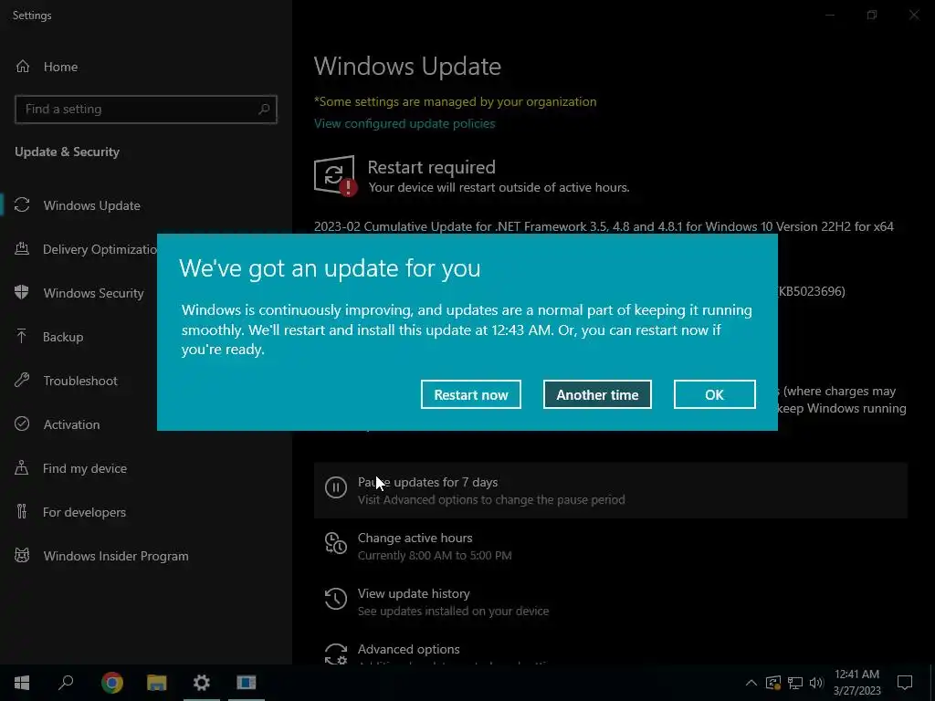This screenshot has height=701, width=935.
Task: Click the Delivery Optimization icon
Action: pos(22,248)
